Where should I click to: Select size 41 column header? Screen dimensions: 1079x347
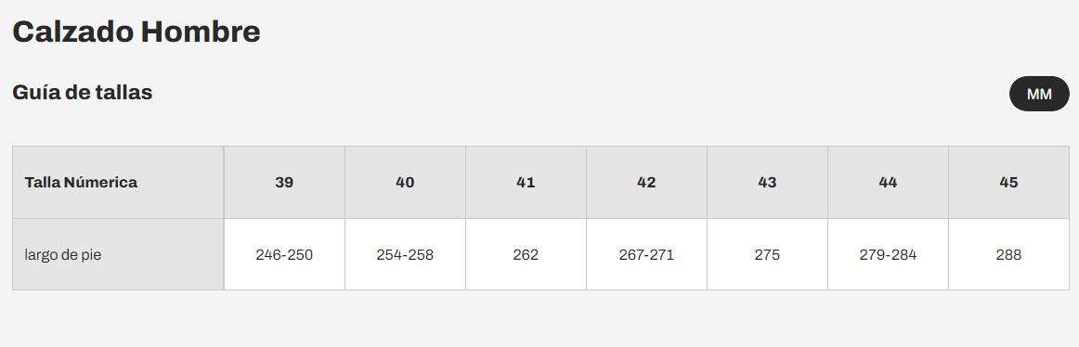[526, 182]
